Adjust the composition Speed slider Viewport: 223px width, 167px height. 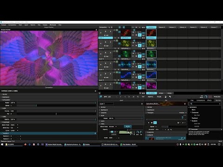pos(56,105)
